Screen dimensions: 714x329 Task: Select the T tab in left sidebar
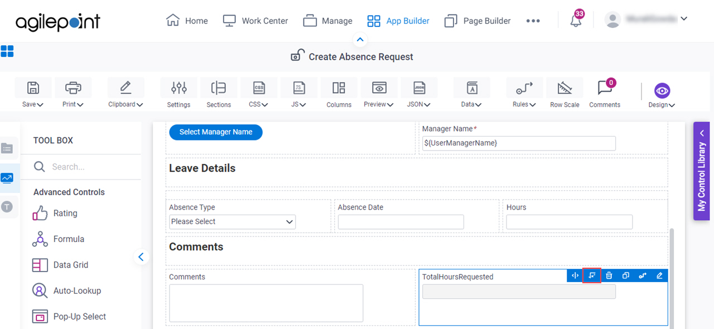(7, 207)
